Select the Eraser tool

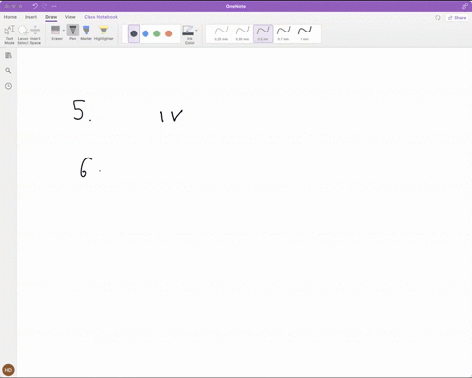56,32
